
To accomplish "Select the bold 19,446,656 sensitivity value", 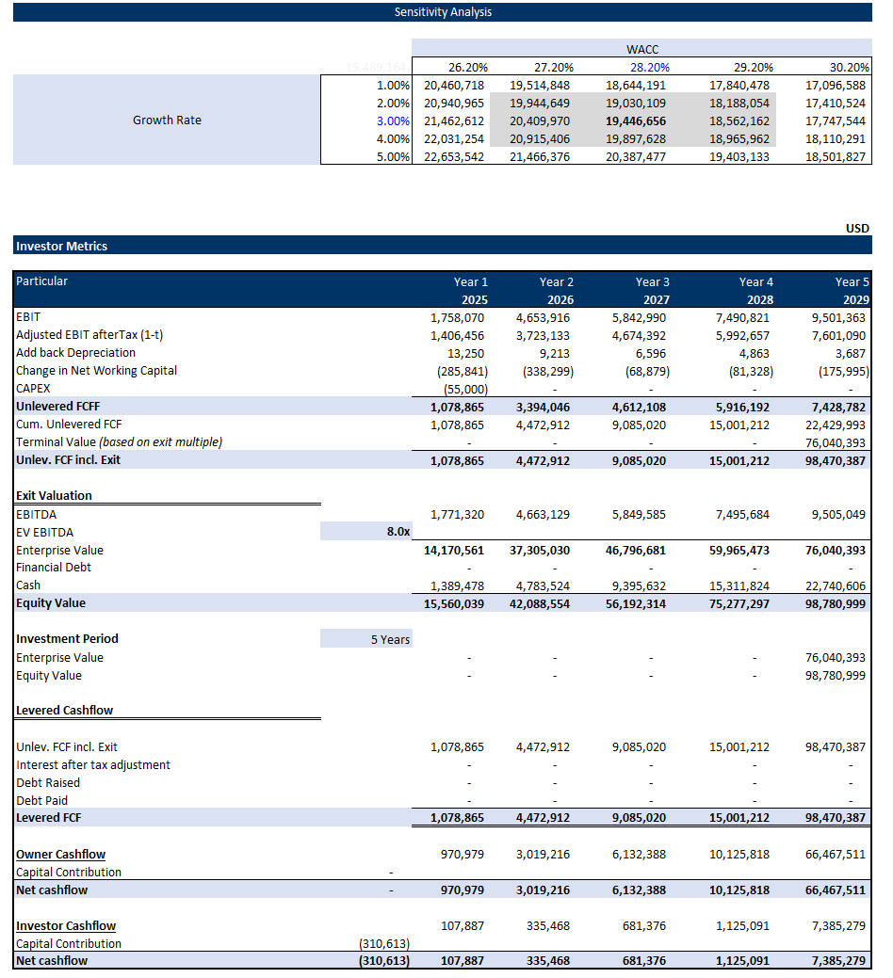I will click(636, 120).
